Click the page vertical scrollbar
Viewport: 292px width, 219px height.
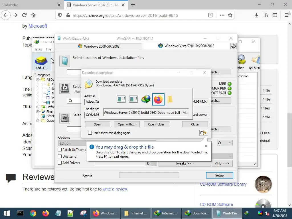[x=289, y=140]
